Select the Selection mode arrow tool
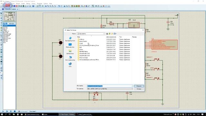The width and height of the screenshot is (206, 116). tap(1, 14)
